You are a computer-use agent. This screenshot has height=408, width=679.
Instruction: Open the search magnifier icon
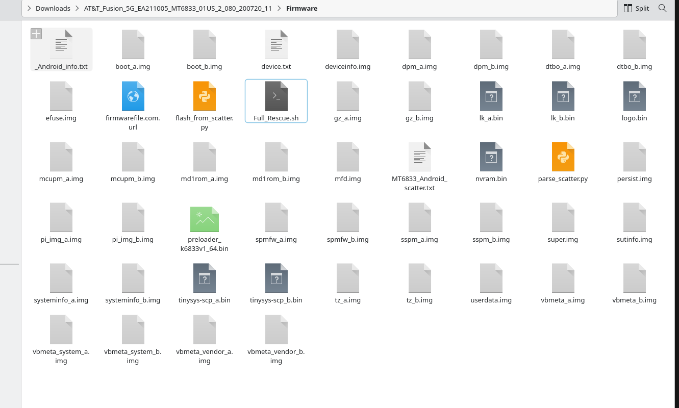(663, 8)
